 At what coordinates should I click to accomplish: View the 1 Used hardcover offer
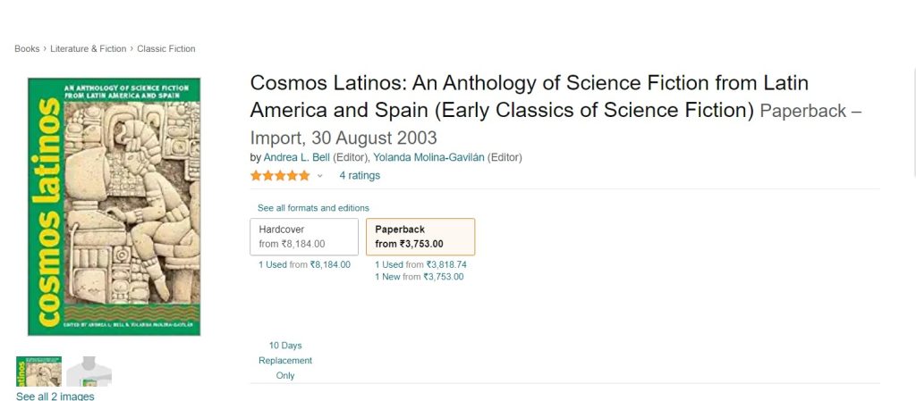tap(304, 264)
